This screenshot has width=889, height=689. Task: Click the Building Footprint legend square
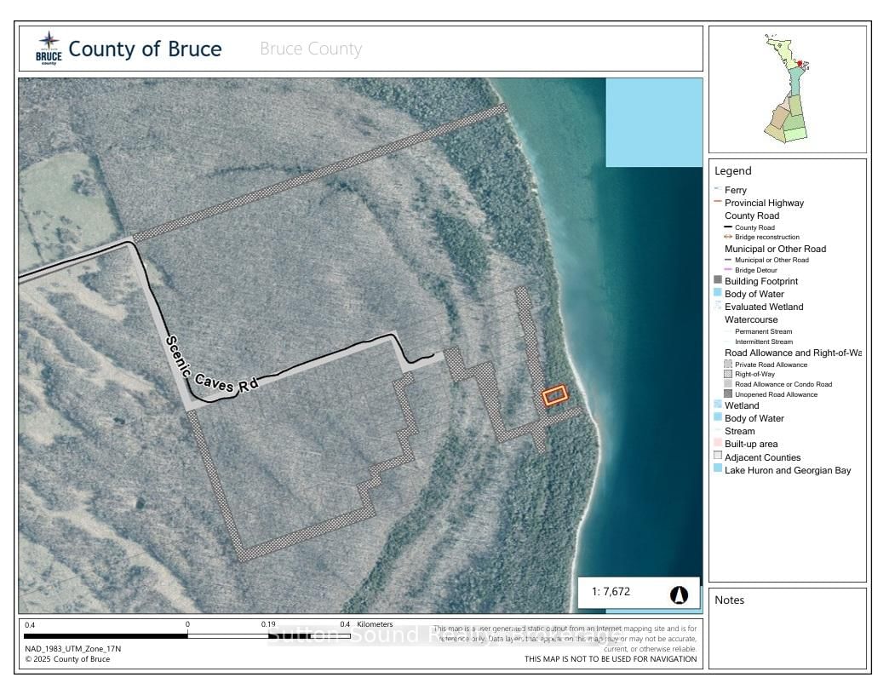point(718,281)
